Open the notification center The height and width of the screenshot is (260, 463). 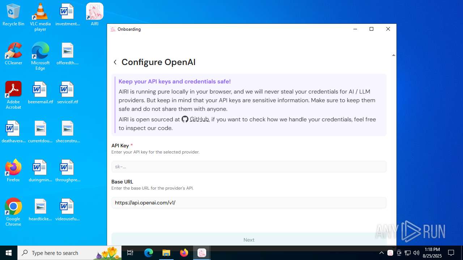pyautogui.click(x=451, y=253)
